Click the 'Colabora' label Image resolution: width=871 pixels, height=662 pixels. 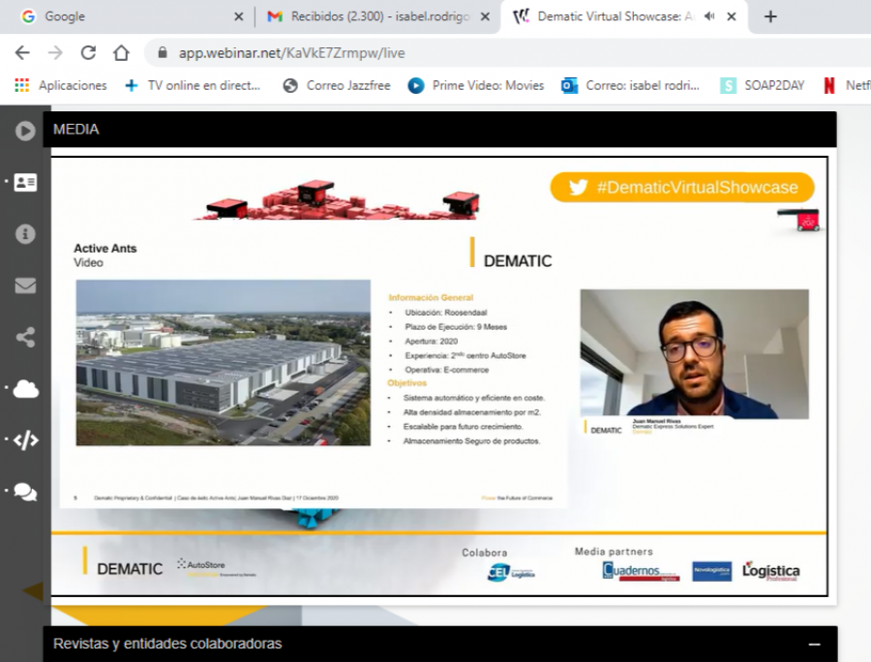click(485, 553)
